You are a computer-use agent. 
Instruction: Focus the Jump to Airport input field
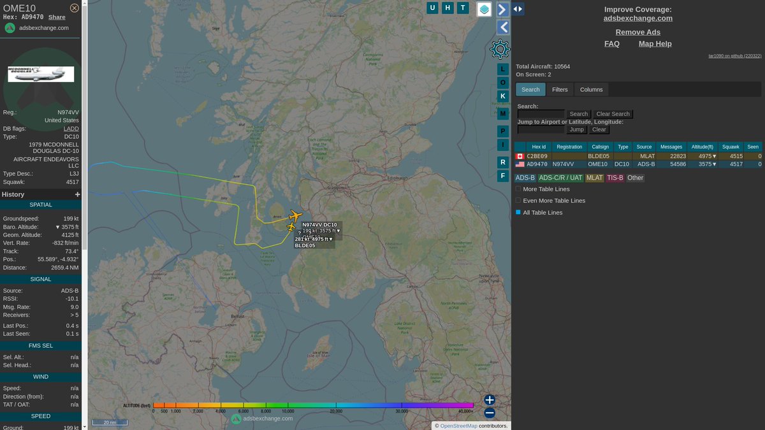pyautogui.click(x=541, y=129)
